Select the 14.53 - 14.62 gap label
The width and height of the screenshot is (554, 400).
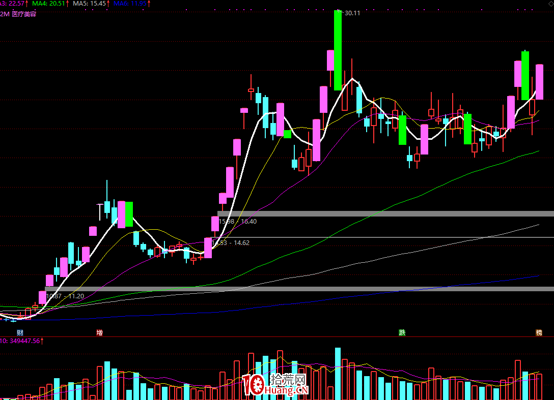click(x=231, y=242)
